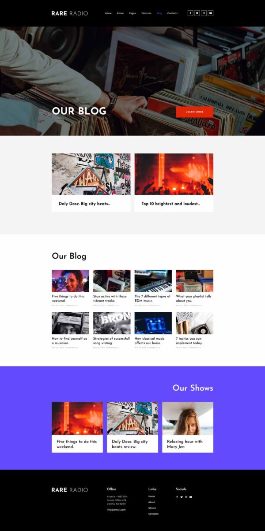The width and height of the screenshot is (265, 531).
Task: Click the Shows link in footer
Action: (152, 508)
